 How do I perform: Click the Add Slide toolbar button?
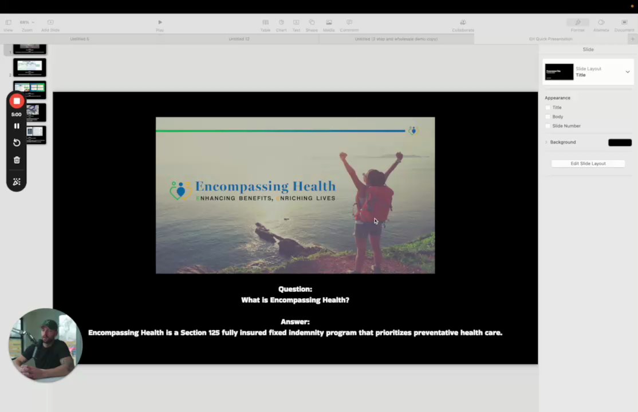pos(50,25)
